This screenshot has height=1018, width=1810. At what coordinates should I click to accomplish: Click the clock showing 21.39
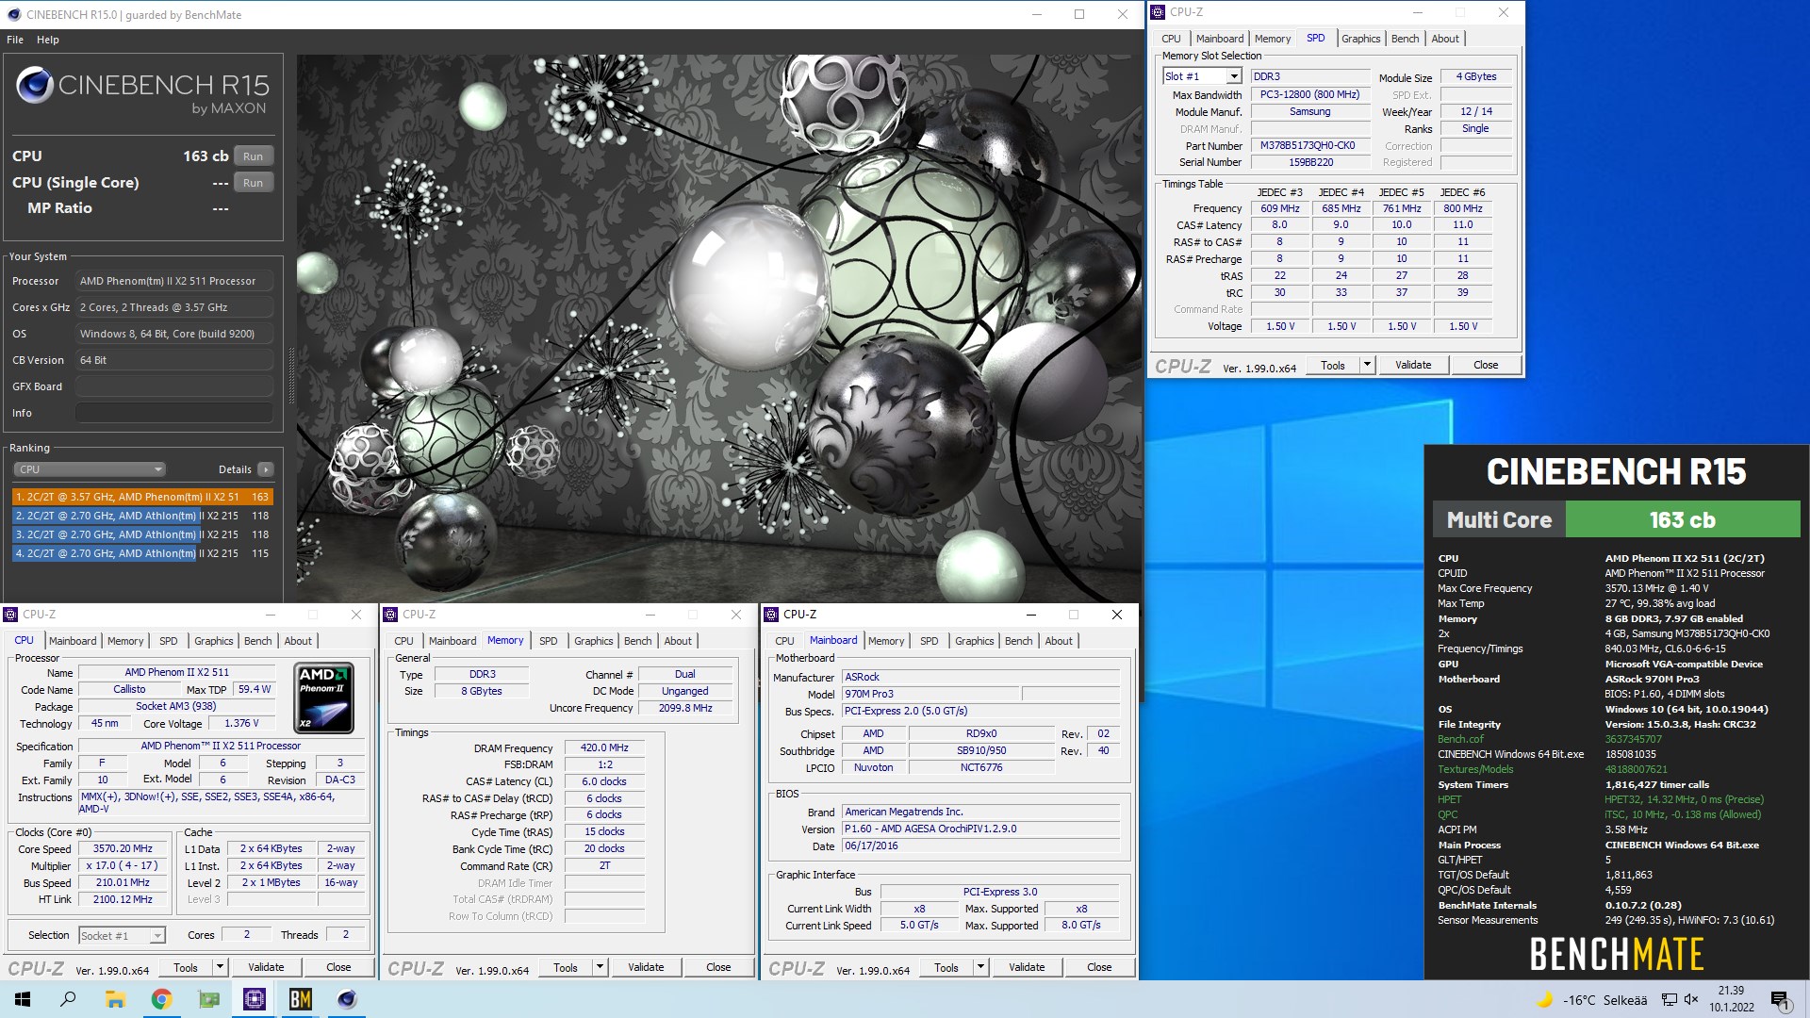tap(1731, 991)
